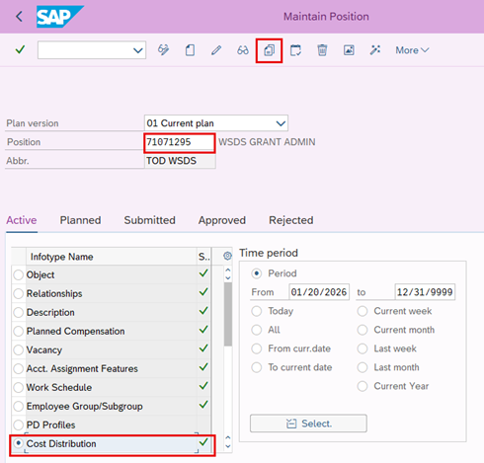The width and height of the screenshot is (484, 463).
Task: Select the Work Schedule radio
Action: [19, 387]
